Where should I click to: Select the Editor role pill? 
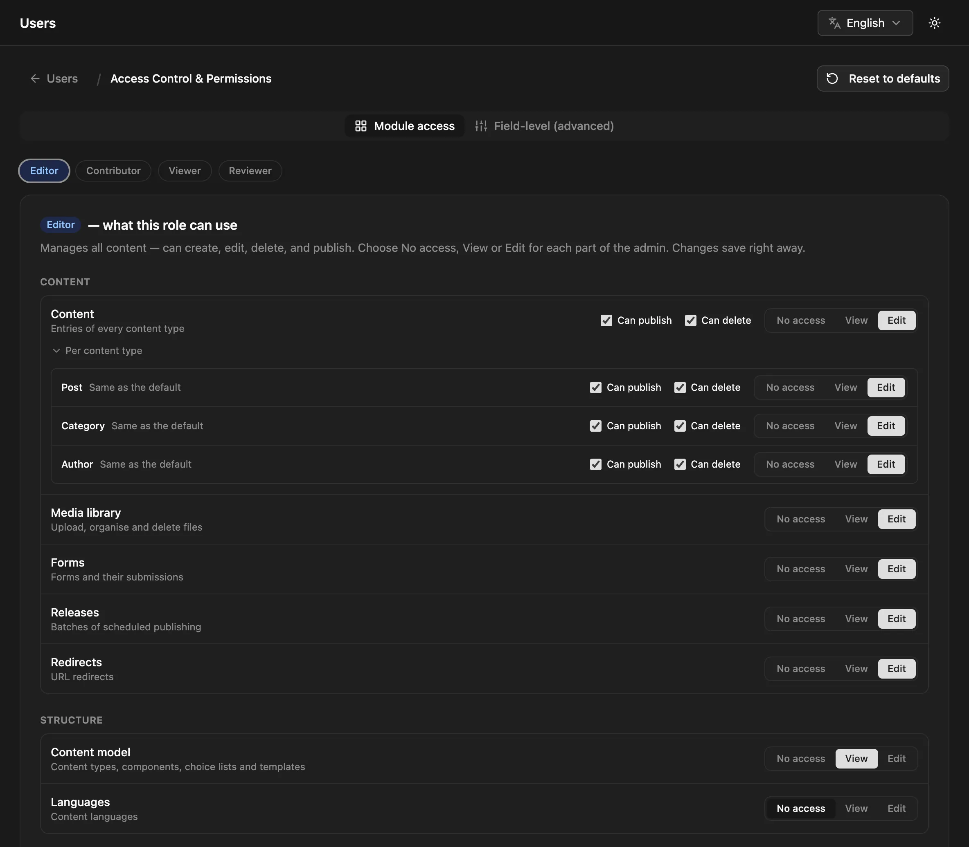pyautogui.click(x=44, y=170)
